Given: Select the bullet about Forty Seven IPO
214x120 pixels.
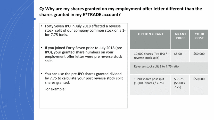Looking at the screenshot, I should click(85, 30).
